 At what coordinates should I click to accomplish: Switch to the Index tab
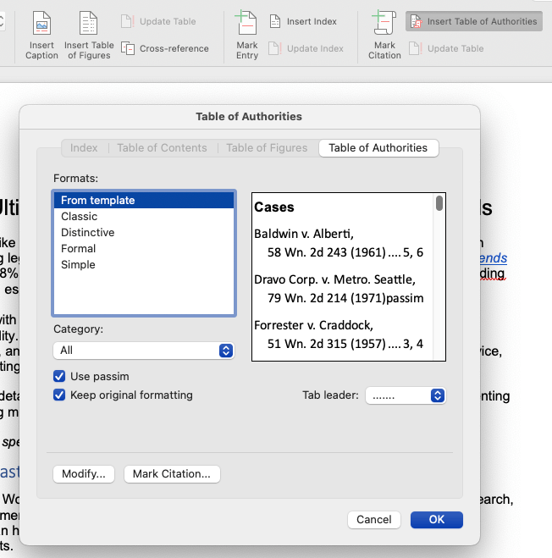tap(84, 147)
